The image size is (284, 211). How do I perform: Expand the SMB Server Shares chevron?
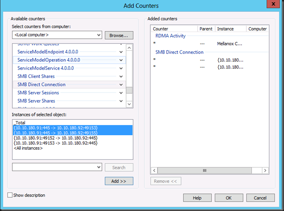tap(121, 101)
